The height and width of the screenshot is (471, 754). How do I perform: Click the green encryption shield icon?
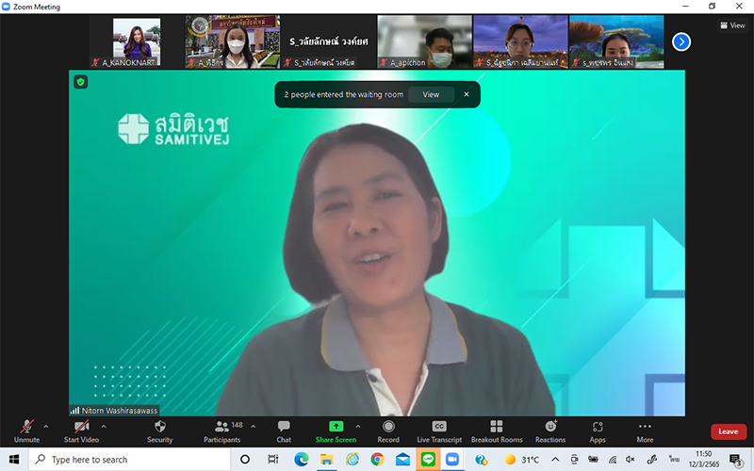coord(81,82)
